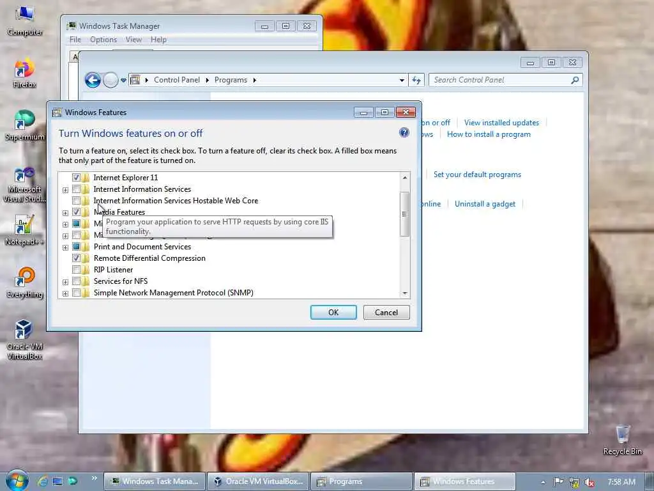Viewport: 654px width, 491px height.
Task: Confirm with the OK button
Action: [333, 312]
